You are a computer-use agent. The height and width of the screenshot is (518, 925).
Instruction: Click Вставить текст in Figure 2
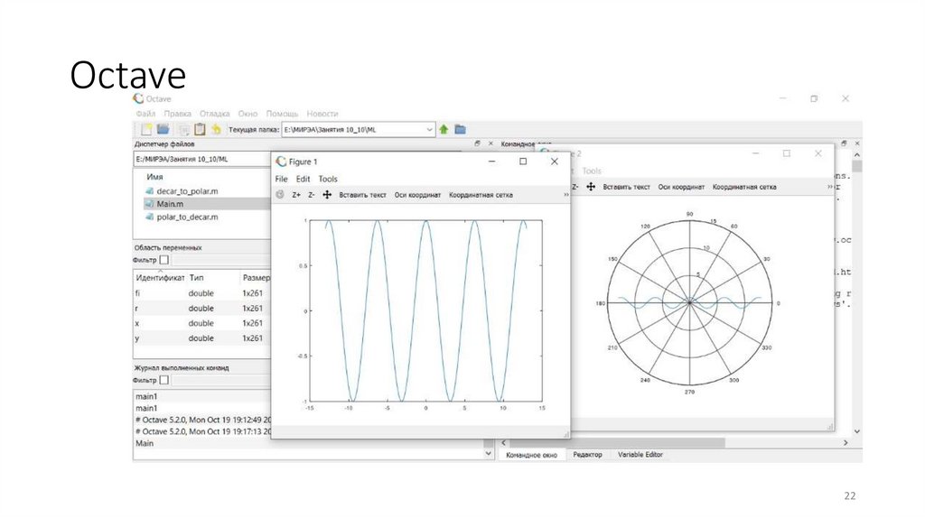pos(626,187)
